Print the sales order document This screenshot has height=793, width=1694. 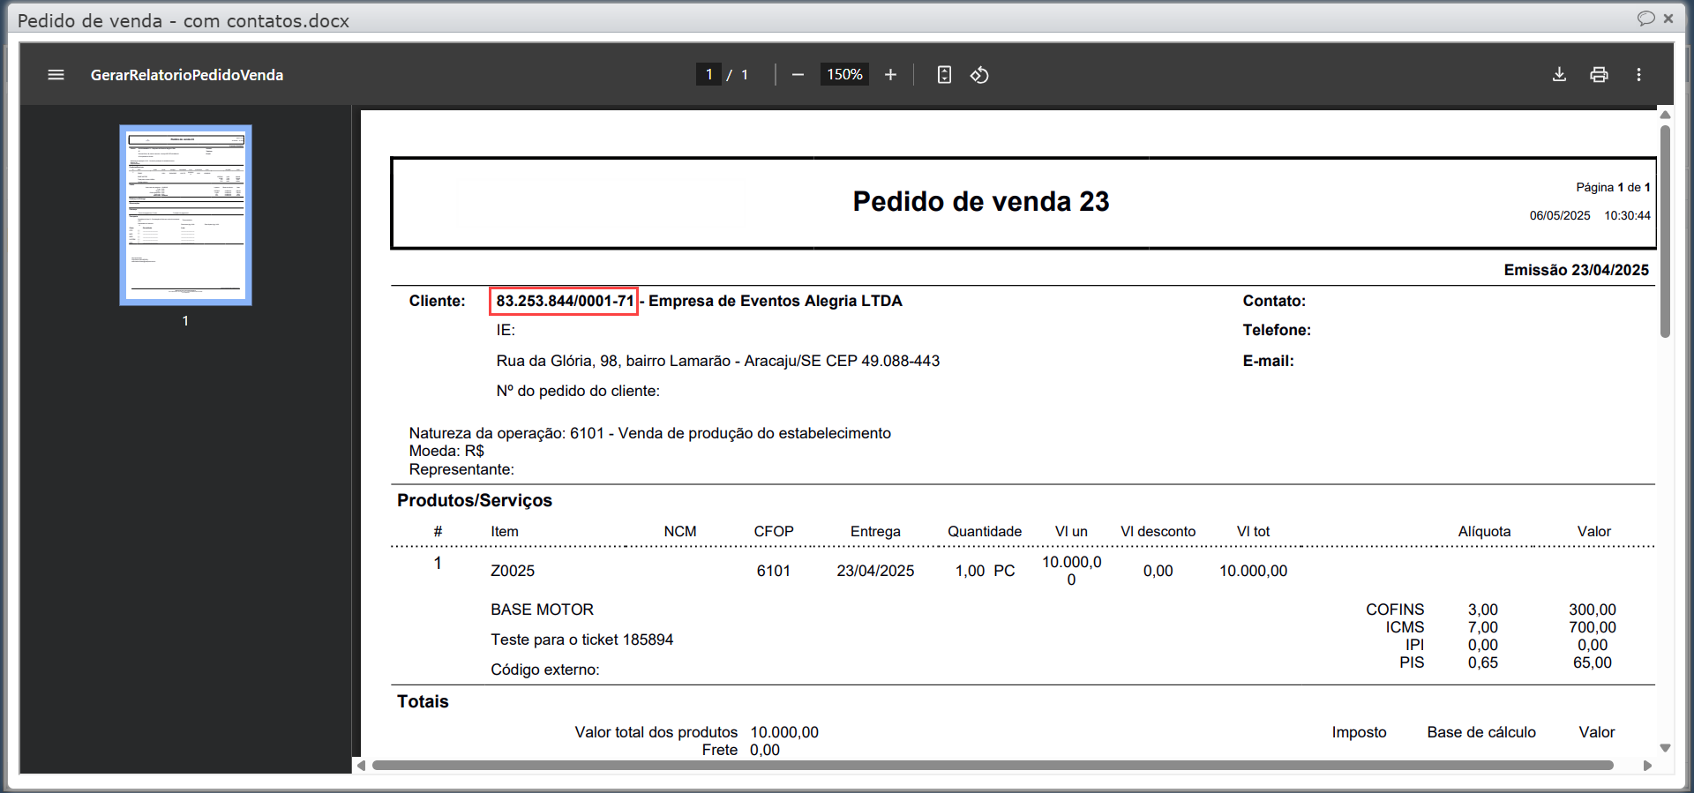tap(1599, 75)
